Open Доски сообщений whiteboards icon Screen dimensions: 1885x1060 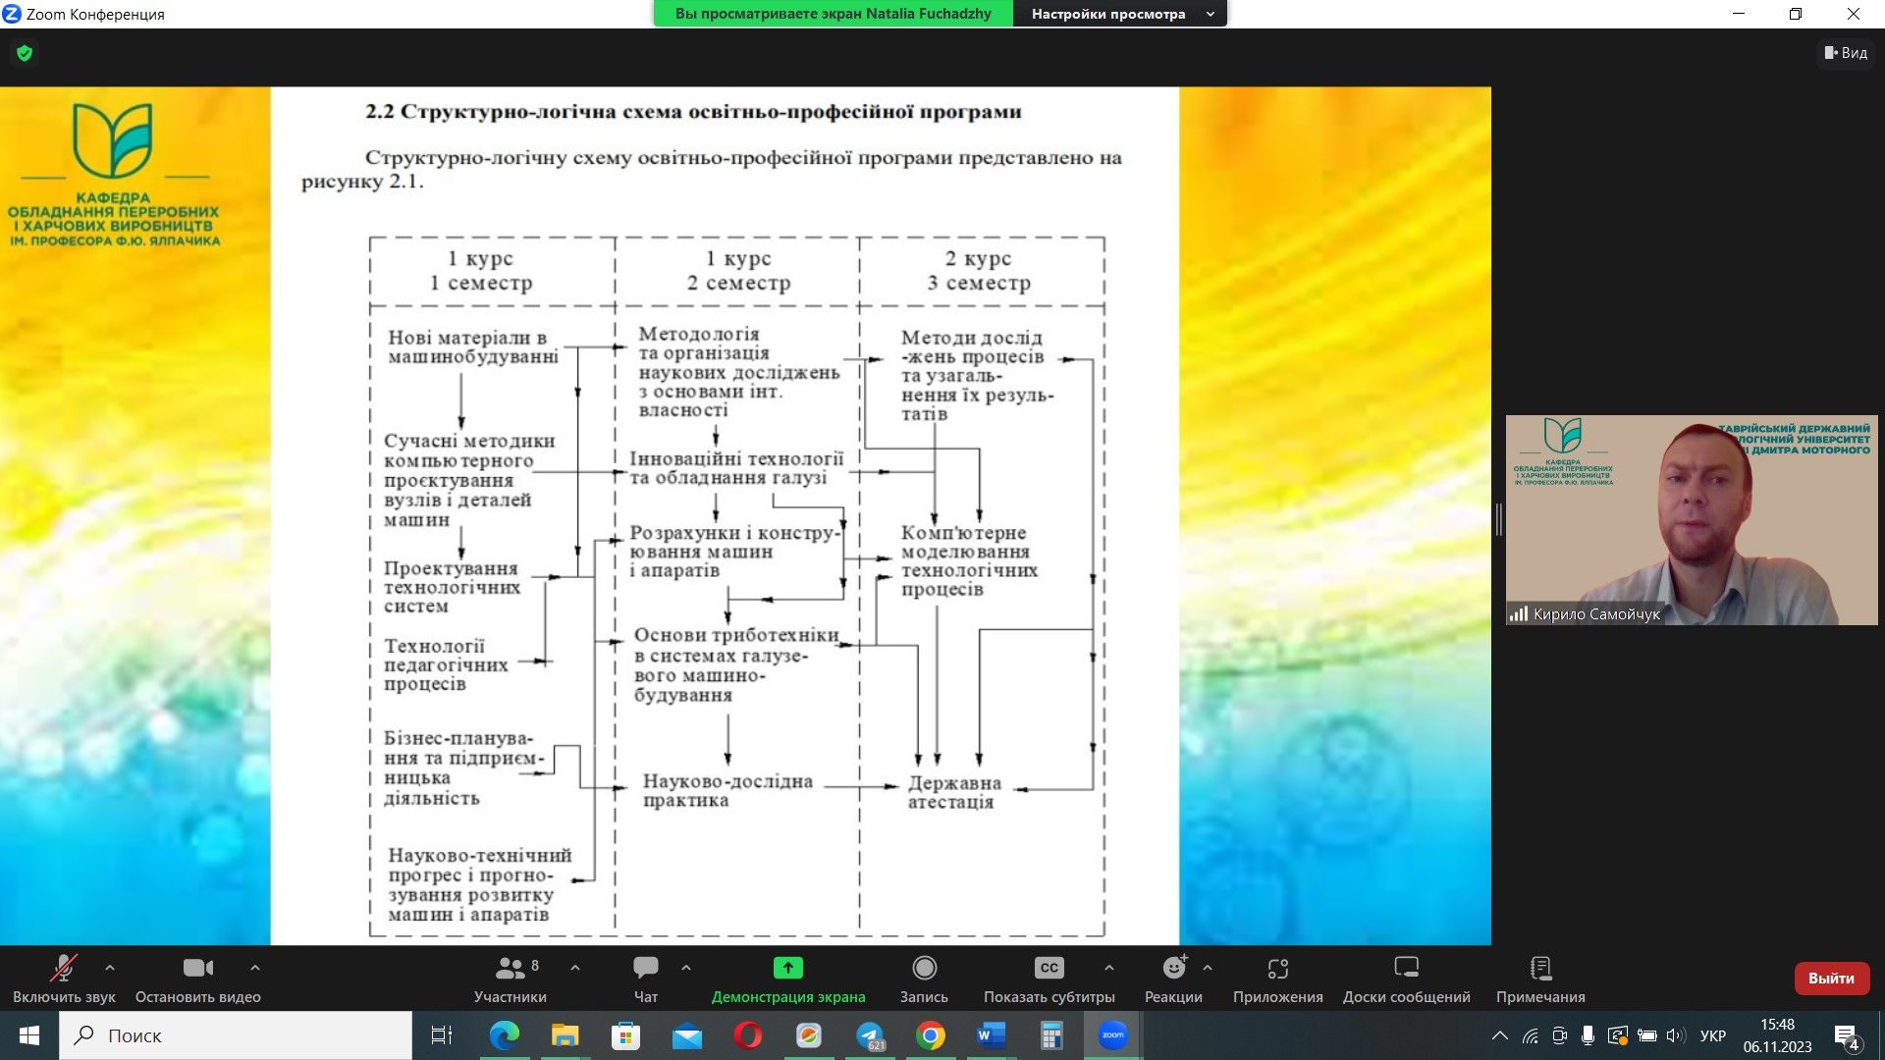pos(1406,969)
